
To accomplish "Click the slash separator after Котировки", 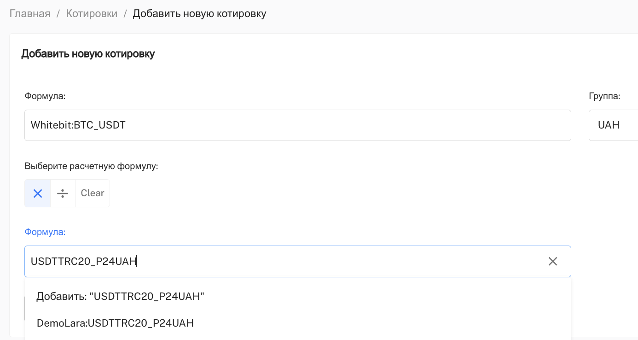I will pos(125,13).
